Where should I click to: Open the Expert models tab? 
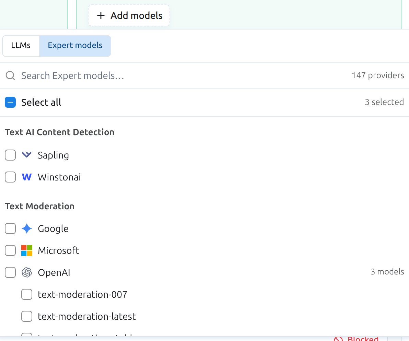point(75,46)
